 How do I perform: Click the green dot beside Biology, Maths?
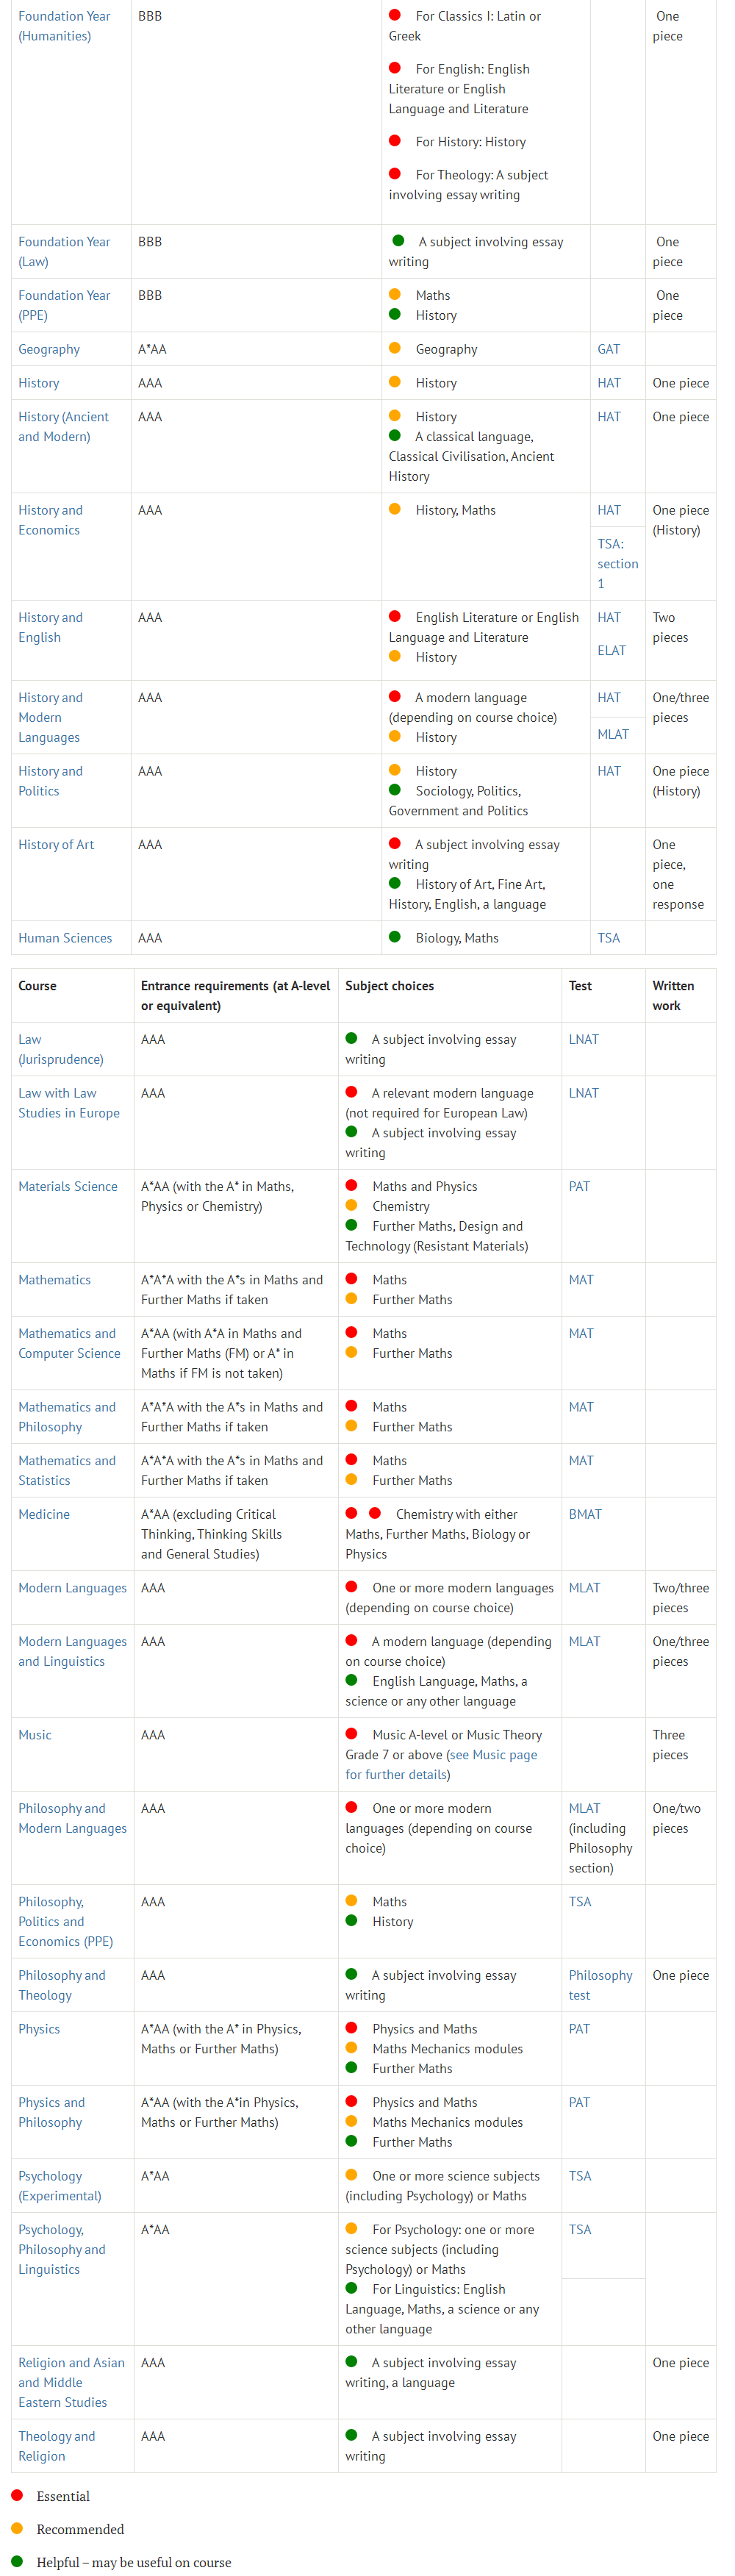click(395, 937)
